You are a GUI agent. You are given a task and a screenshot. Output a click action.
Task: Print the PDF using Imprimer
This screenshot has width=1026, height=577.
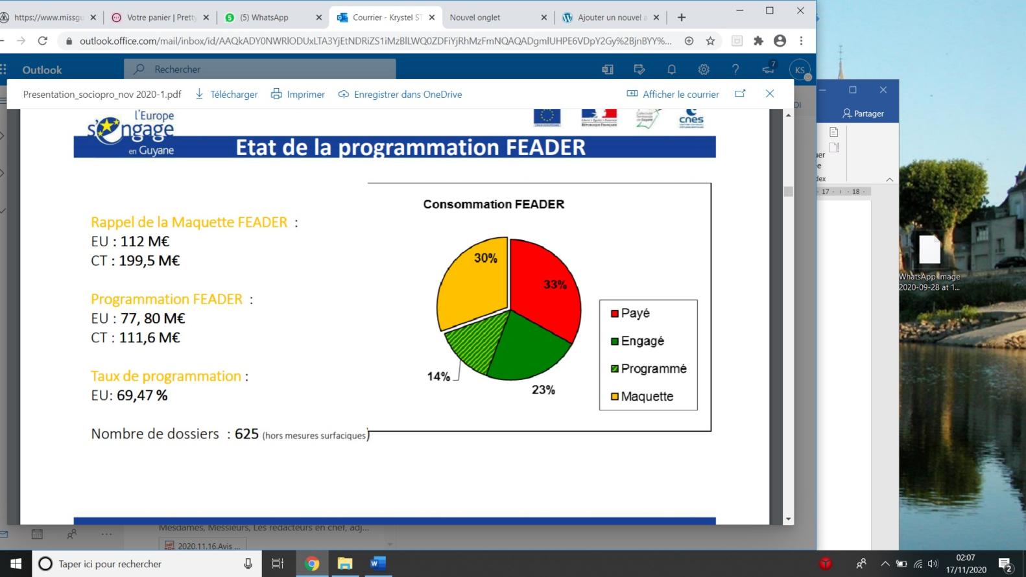pos(298,95)
